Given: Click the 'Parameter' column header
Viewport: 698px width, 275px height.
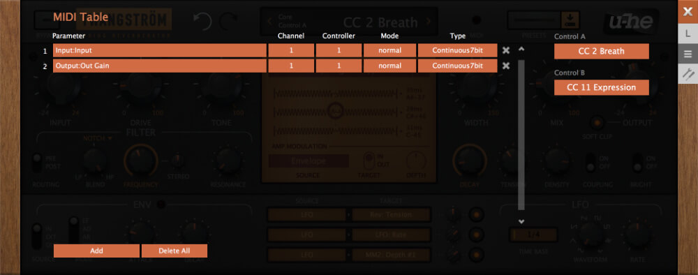Looking at the screenshot, I should (68, 36).
